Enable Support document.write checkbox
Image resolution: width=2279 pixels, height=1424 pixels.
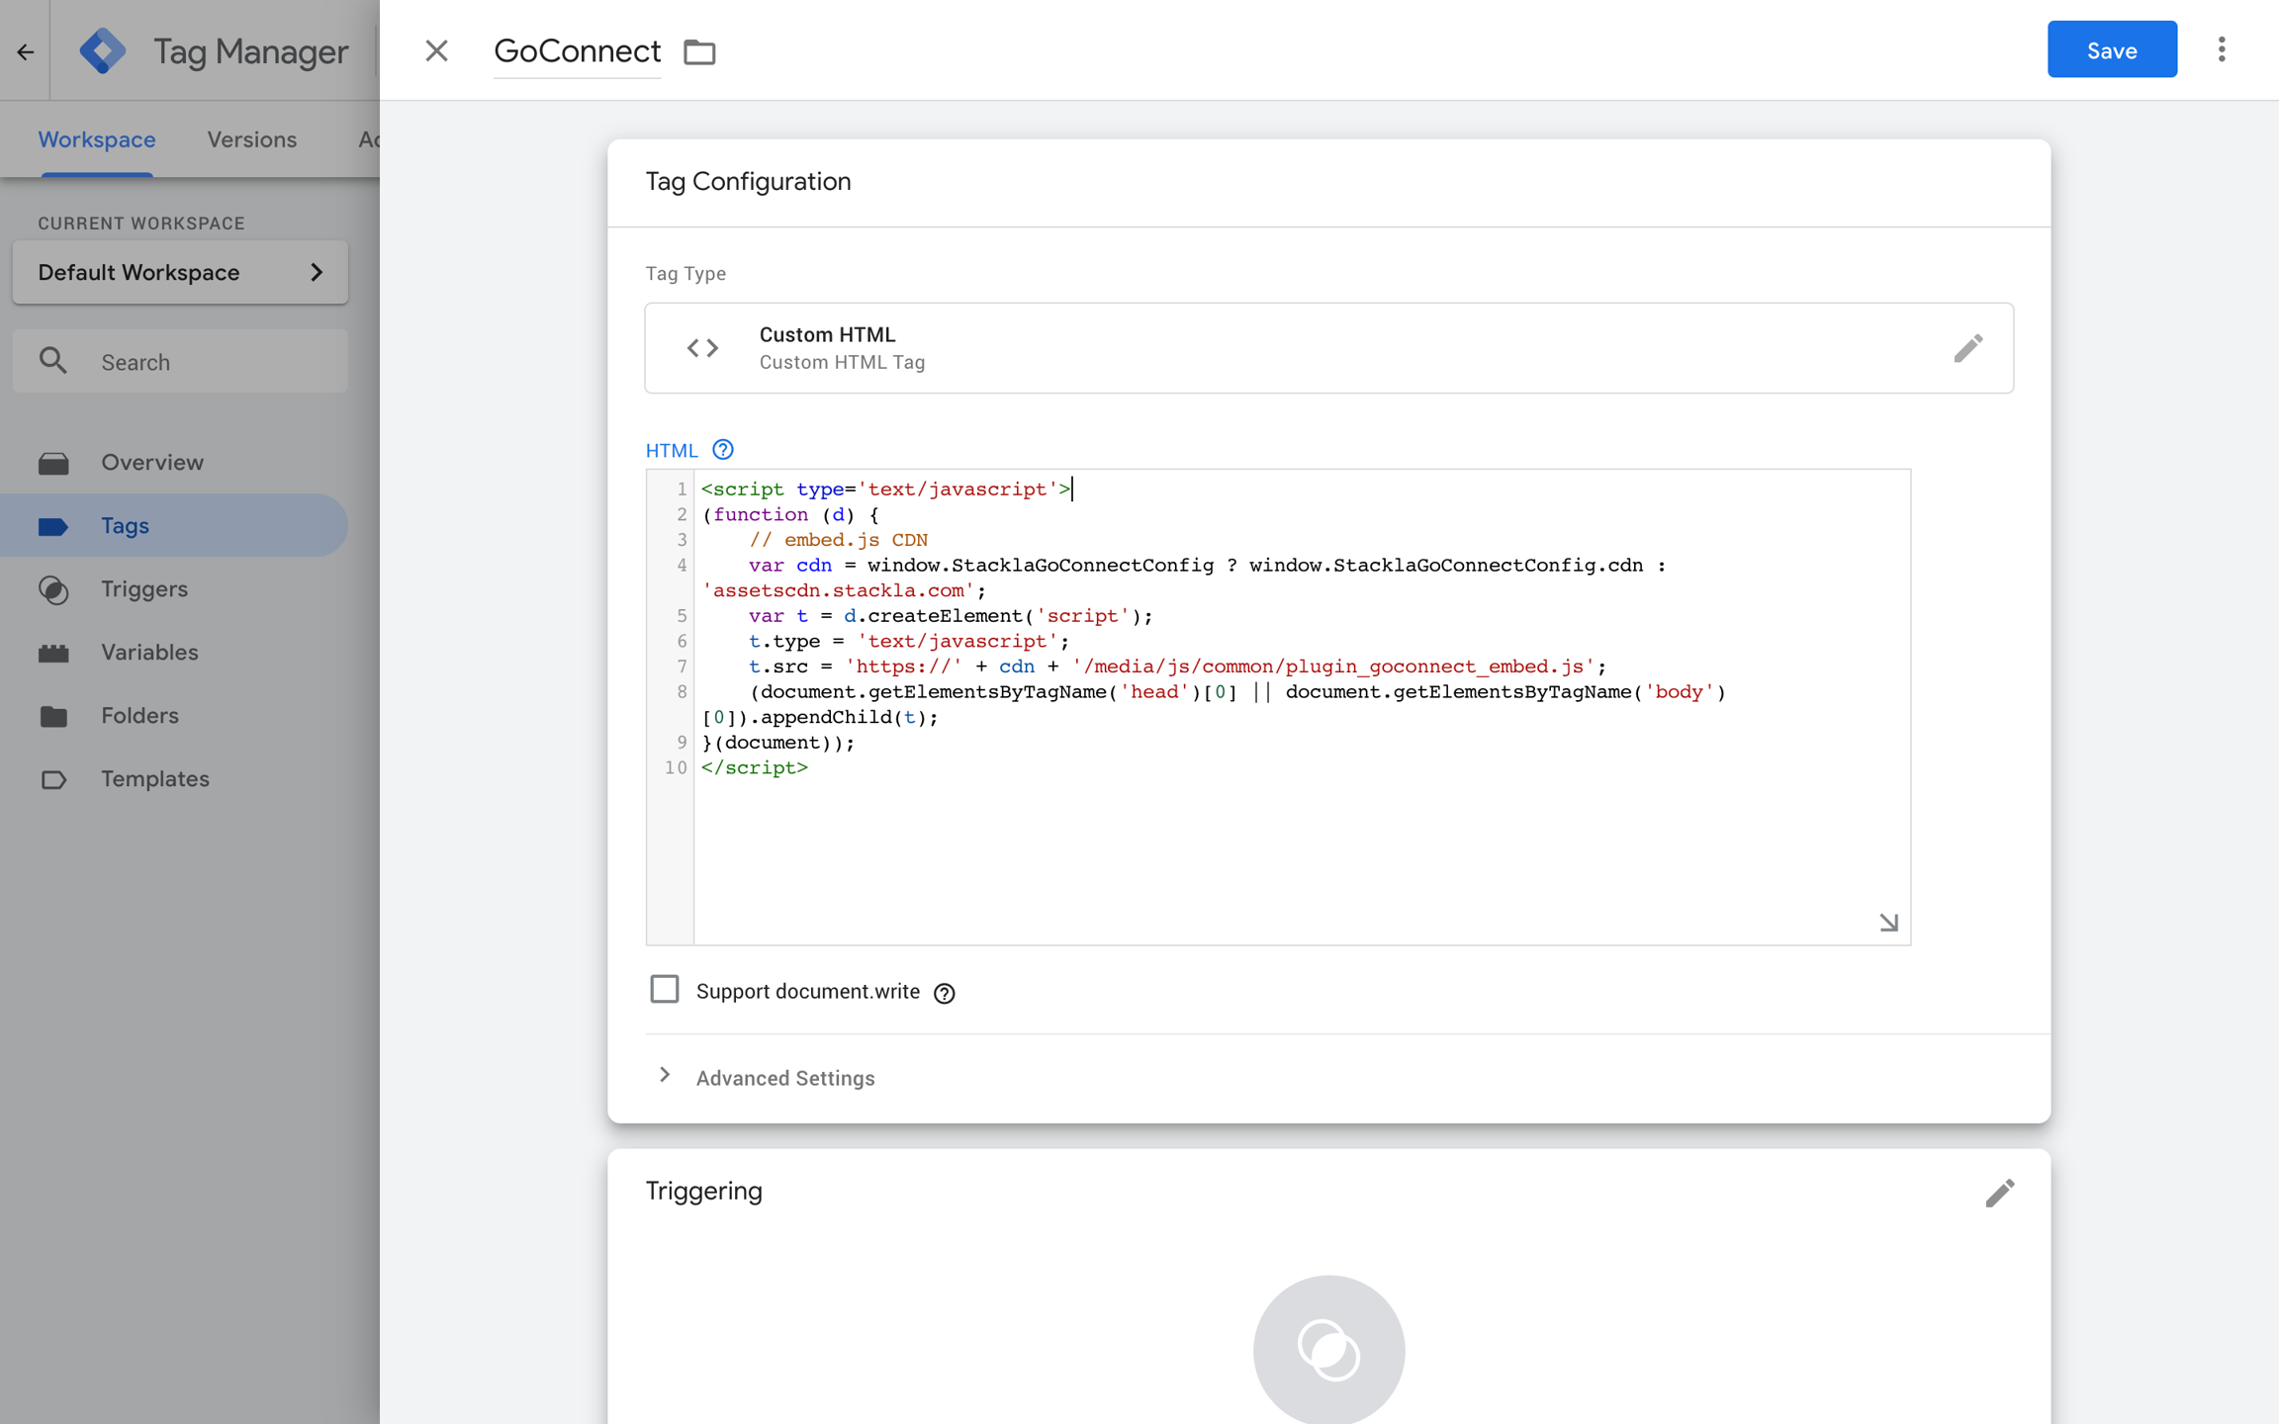click(665, 990)
